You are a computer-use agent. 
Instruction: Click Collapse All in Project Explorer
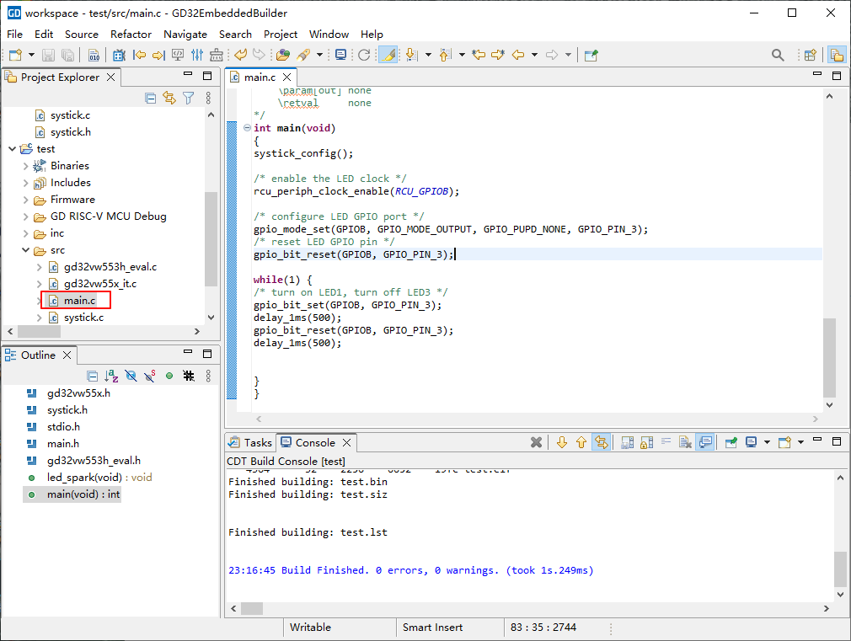pos(151,99)
